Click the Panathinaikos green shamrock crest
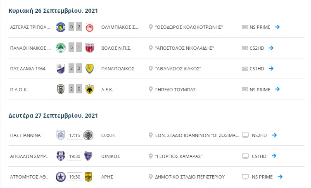The image size is (311, 188). click(61, 48)
